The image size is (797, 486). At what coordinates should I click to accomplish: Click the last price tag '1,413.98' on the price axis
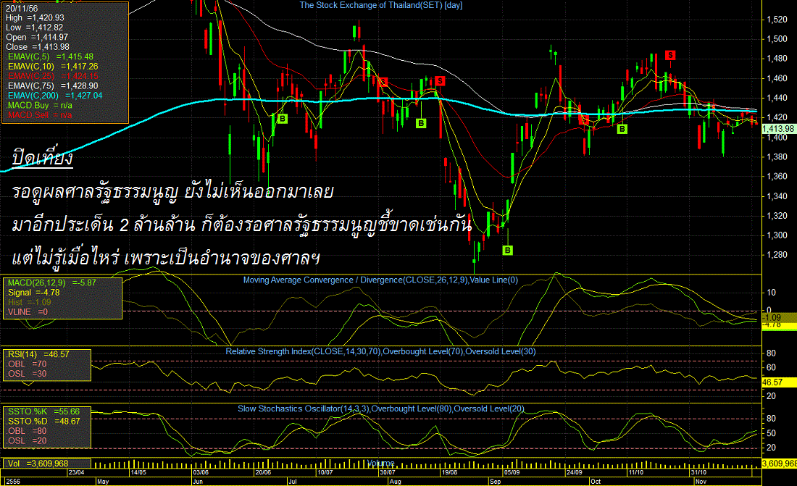coord(778,129)
